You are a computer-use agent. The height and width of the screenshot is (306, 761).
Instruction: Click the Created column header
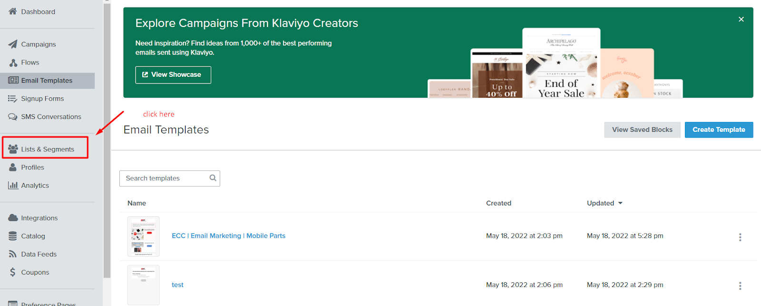click(x=498, y=203)
